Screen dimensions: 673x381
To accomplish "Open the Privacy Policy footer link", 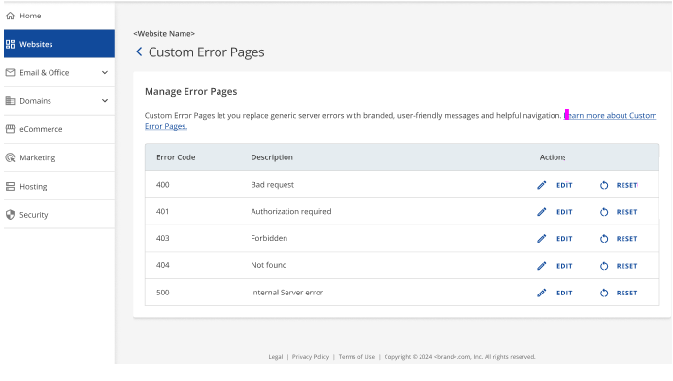I will tap(311, 357).
